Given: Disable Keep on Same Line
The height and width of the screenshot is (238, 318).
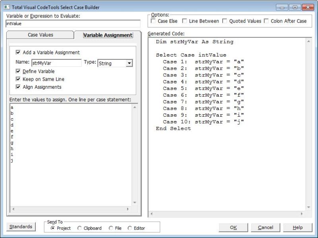Looking at the screenshot, I should pyautogui.click(x=18, y=78).
